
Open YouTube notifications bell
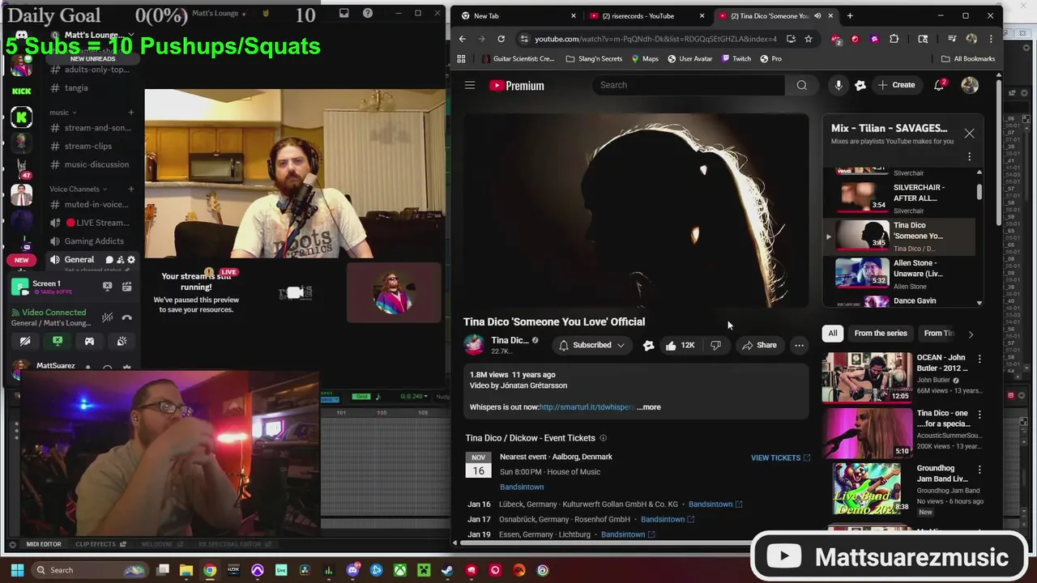click(940, 85)
